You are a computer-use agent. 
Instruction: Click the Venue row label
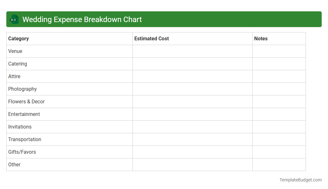coord(15,51)
